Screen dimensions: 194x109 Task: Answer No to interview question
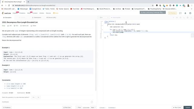click(38, 97)
